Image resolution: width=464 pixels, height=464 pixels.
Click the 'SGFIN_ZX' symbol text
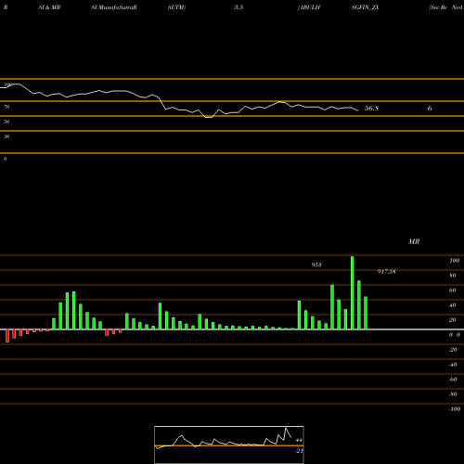click(x=365, y=7)
